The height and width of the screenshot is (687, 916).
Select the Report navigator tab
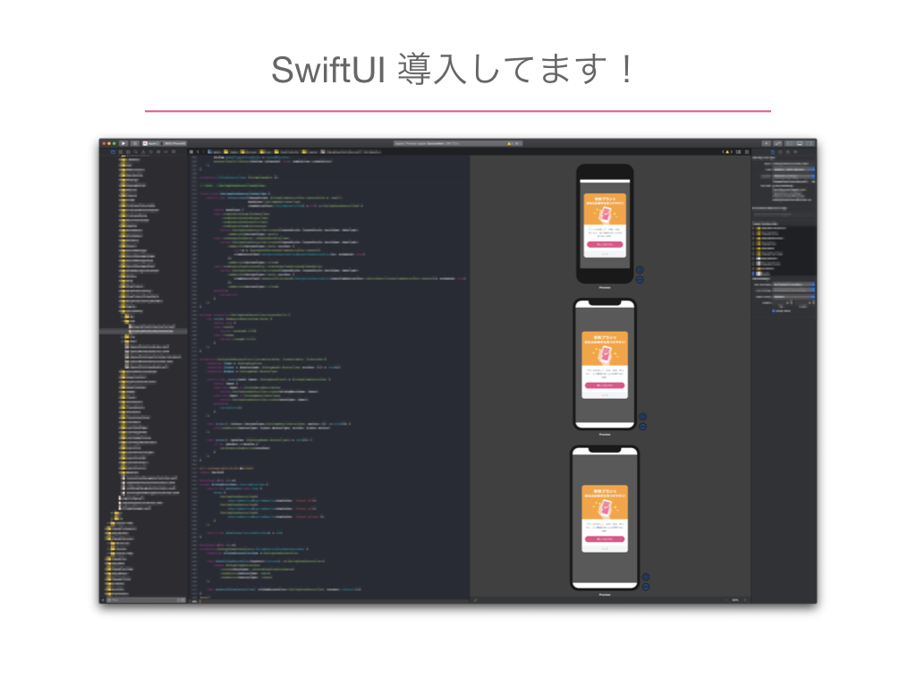pos(174,152)
